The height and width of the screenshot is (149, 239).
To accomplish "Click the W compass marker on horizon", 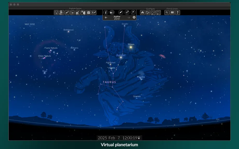I will 100,125.
